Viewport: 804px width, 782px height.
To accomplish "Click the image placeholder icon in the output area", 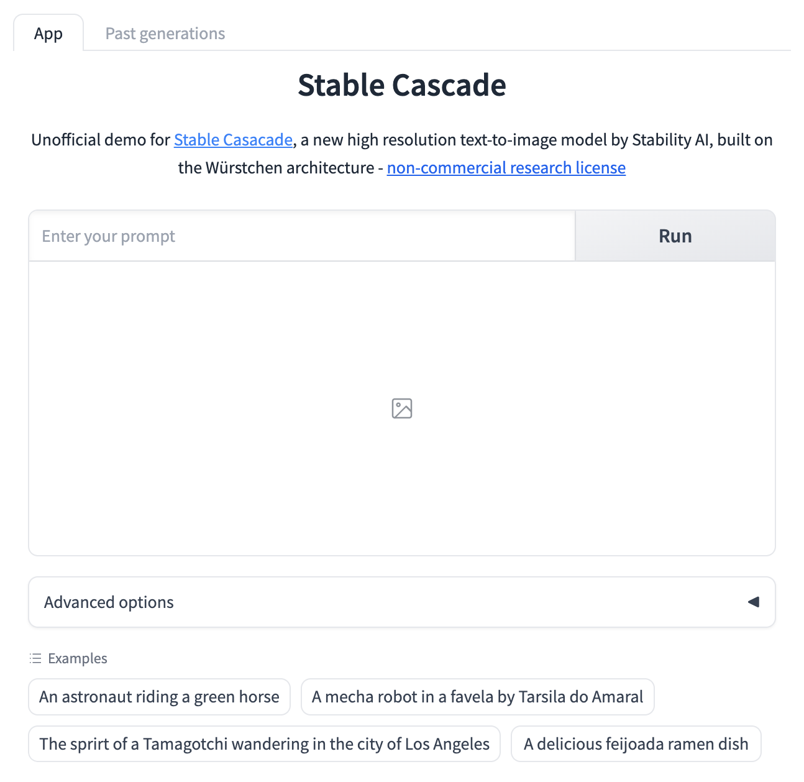I will [x=401, y=408].
